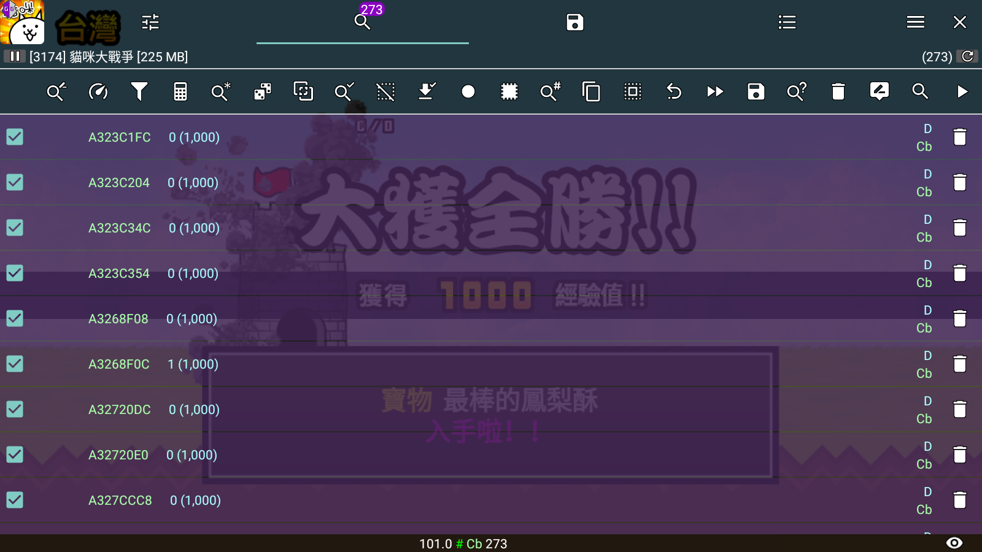This screenshot has width=982, height=552.
Task: Open the search tab showing 273 results
Action: (x=363, y=22)
